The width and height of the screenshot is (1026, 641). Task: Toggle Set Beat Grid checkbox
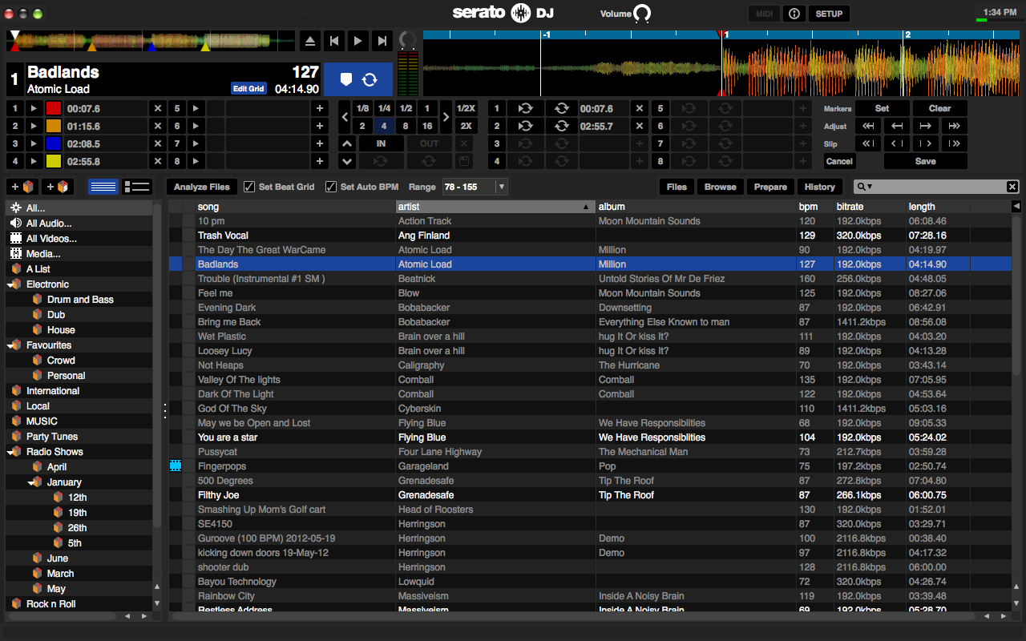(249, 187)
